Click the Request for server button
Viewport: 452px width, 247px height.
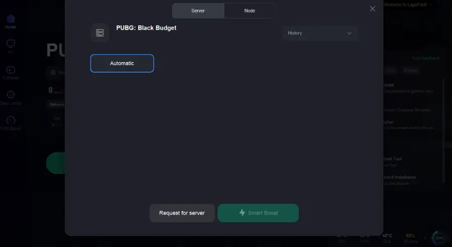(x=182, y=213)
